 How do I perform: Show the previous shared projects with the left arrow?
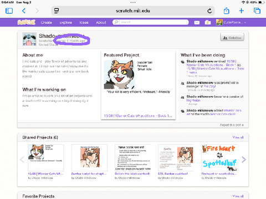(x=22, y=160)
